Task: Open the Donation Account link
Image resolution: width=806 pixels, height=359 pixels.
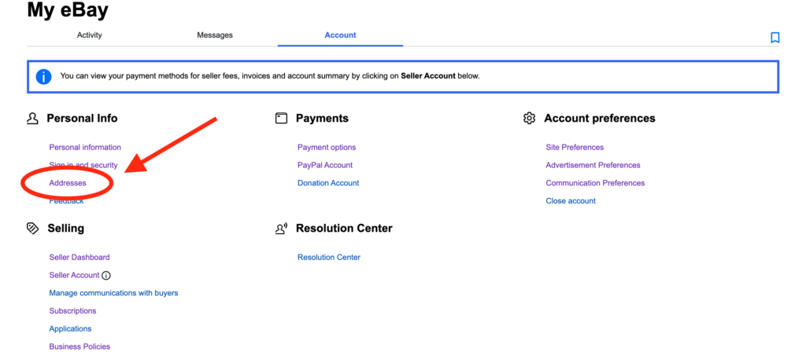Action: pos(328,183)
